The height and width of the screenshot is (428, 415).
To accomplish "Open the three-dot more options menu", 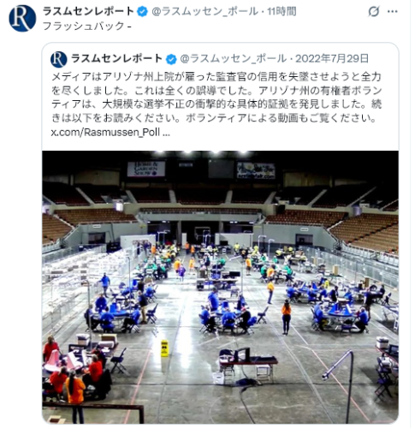I will 392,12.
